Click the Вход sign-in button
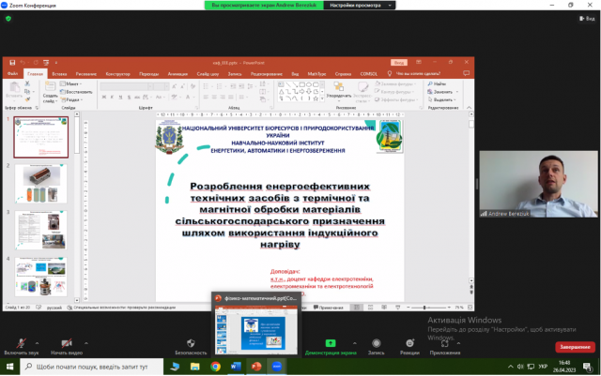Viewport: 601px width, 376px height. coord(399,63)
